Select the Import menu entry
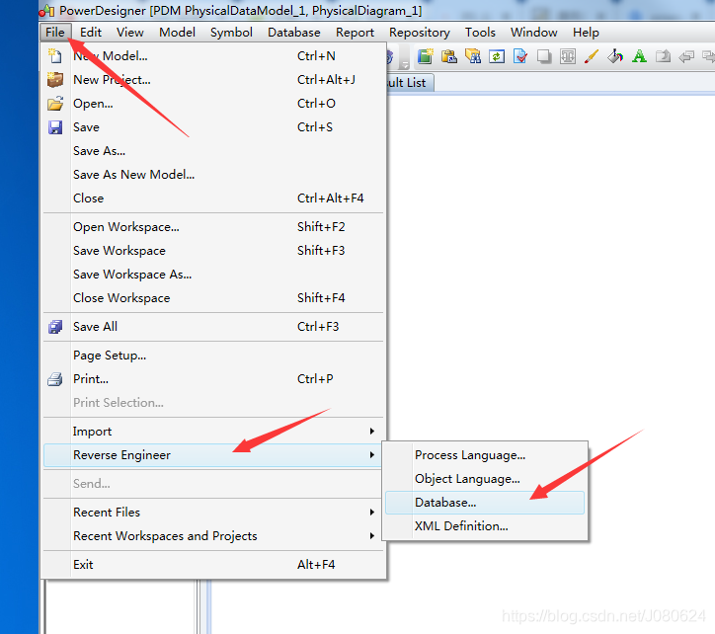715x634 pixels. [x=213, y=432]
